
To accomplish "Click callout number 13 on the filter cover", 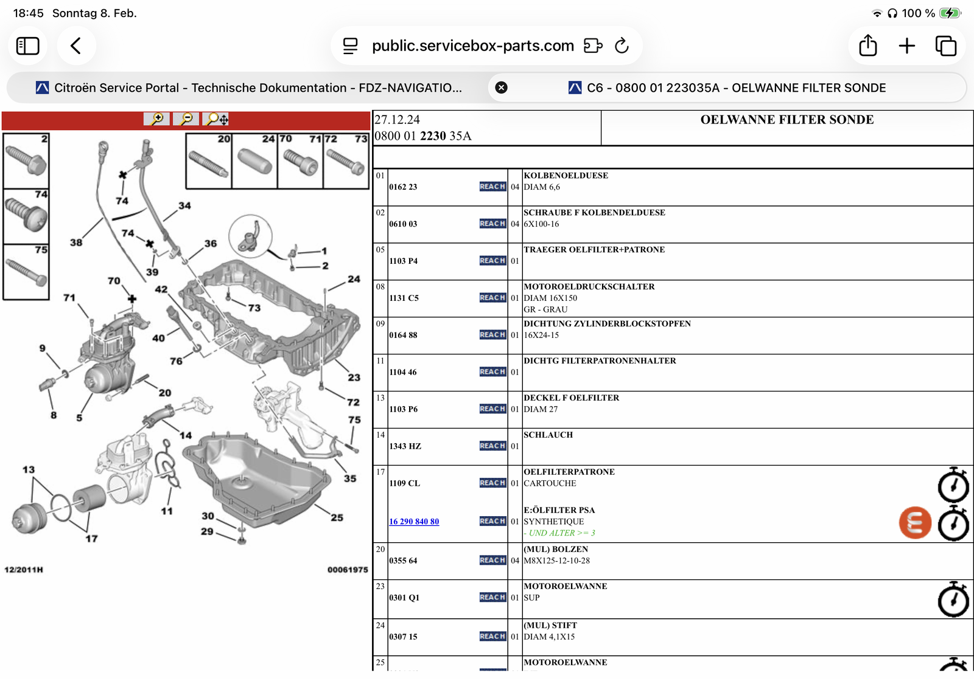I will (x=29, y=470).
